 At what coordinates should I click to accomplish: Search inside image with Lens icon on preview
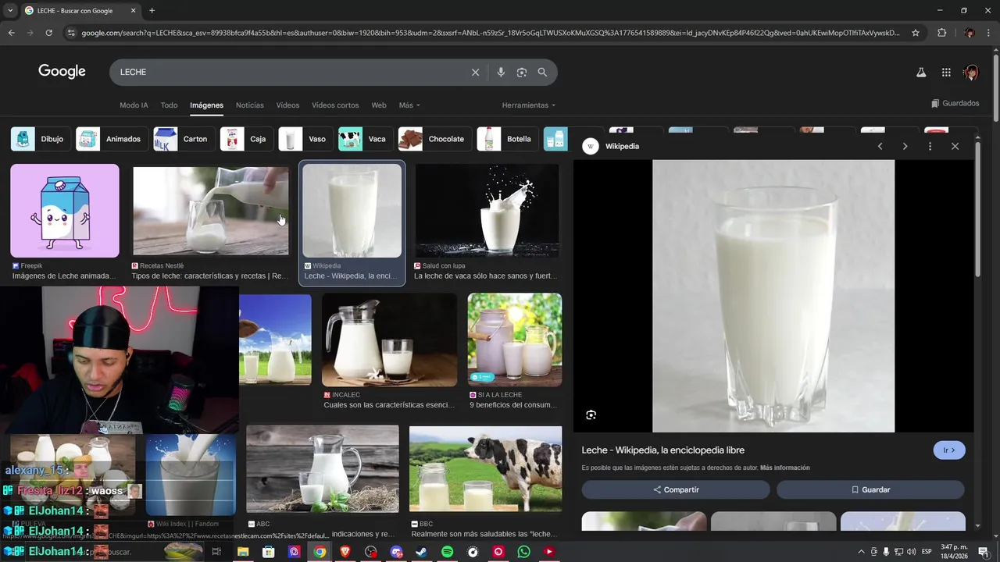tap(591, 414)
